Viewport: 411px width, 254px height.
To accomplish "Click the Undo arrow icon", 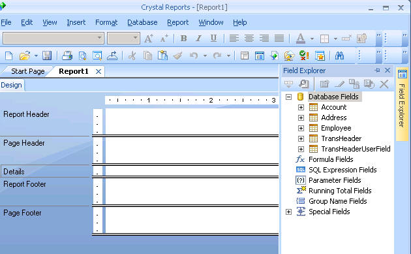I will point(194,56).
